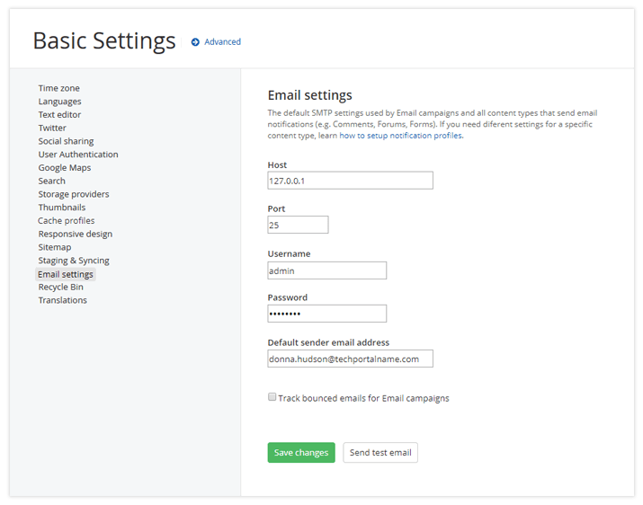
Task: Select the Default sender email address field
Action: 350,359
